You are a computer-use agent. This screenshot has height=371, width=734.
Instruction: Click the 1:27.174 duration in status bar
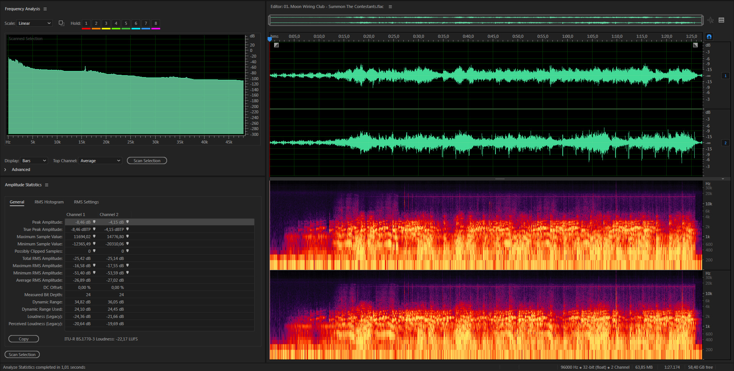[672, 367]
